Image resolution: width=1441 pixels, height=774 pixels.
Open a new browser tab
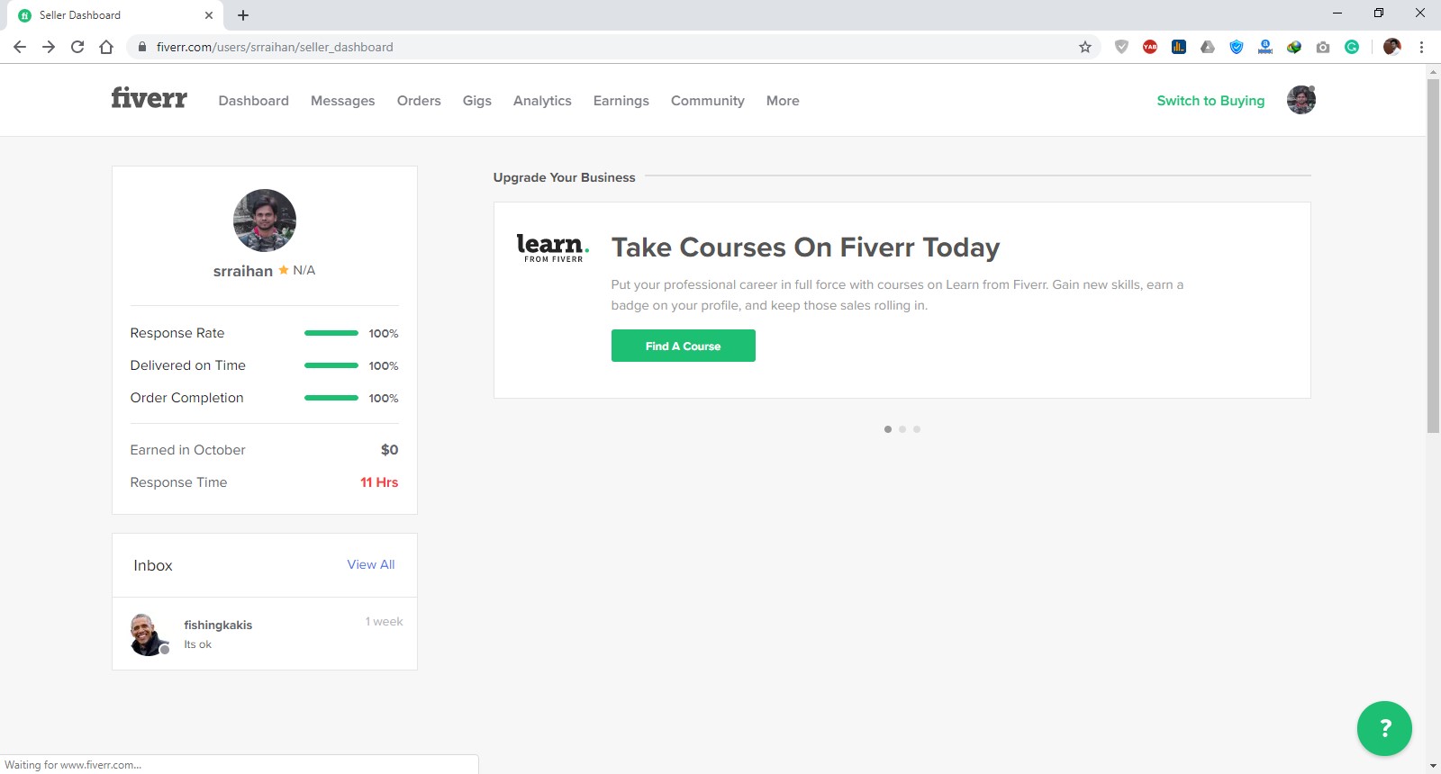point(243,15)
